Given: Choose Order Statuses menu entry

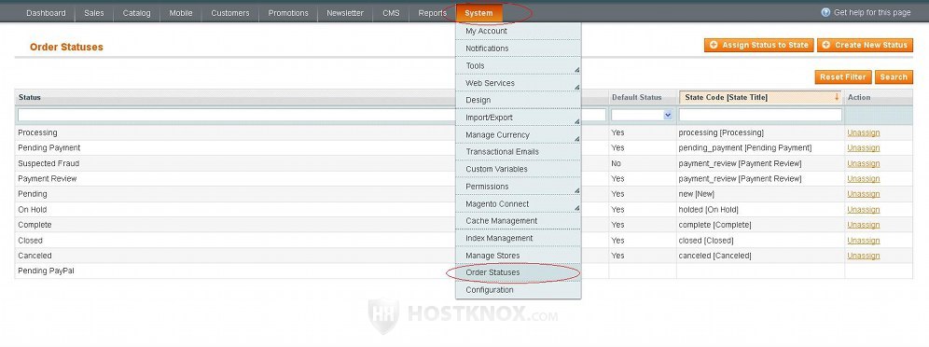Looking at the screenshot, I should [519, 272].
